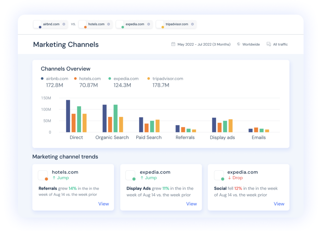Viewport: 326px width, 239px height.
Task: Click the 178.7M tripadvisor.com total
Action: click(161, 85)
